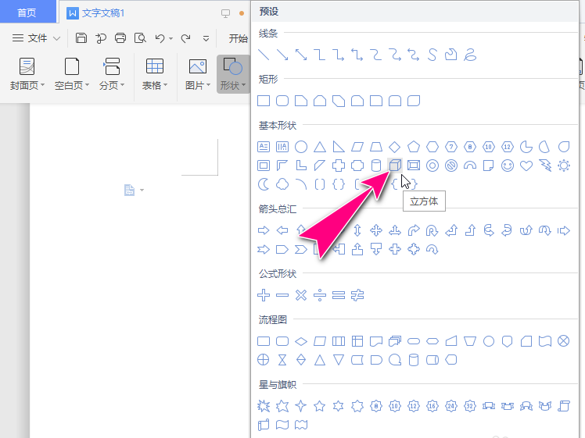Select the flowchart decision diamond

tap(301, 341)
